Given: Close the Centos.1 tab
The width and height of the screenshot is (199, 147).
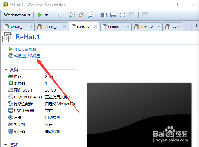Looking at the screenshot, I should tap(128, 26).
